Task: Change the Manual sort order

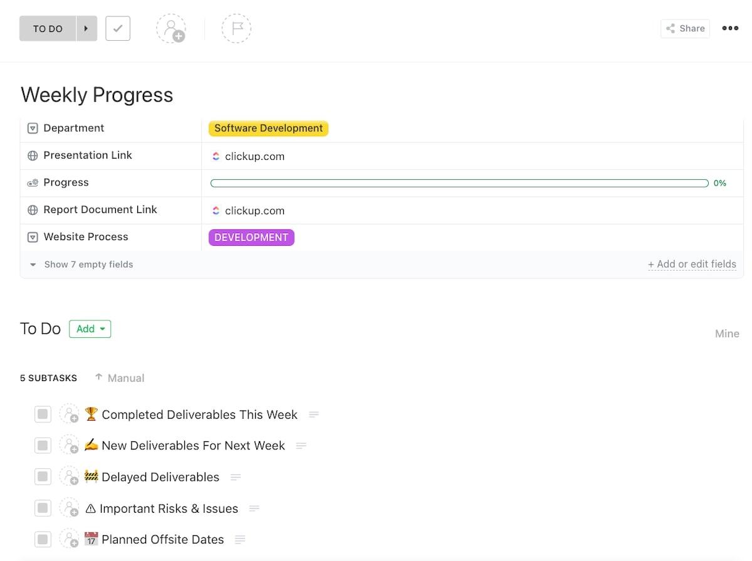Action: 120,378
